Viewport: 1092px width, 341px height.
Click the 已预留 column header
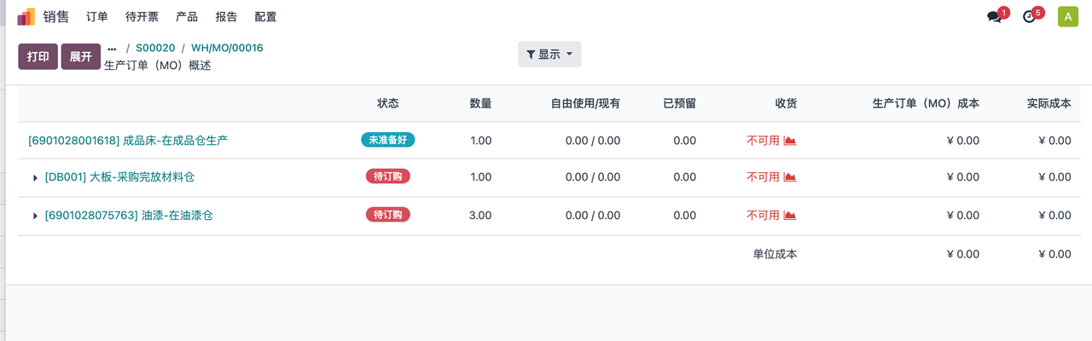[x=680, y=103]
